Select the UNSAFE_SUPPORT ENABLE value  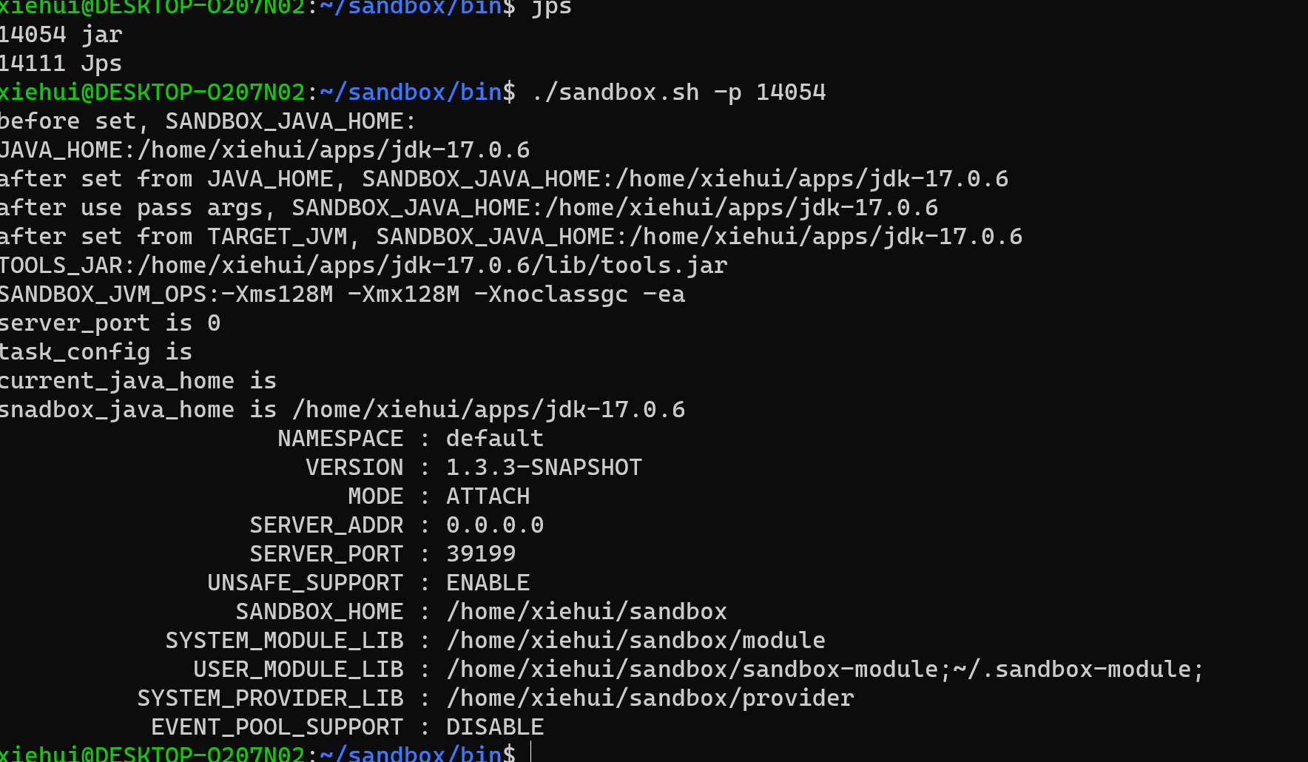pos(487,582)
